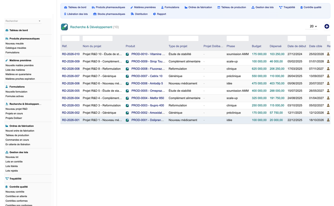Click the Traçabilité network icon in top menu
The width and height of the screenshot is (334, 206).
[x=281, y=7]
